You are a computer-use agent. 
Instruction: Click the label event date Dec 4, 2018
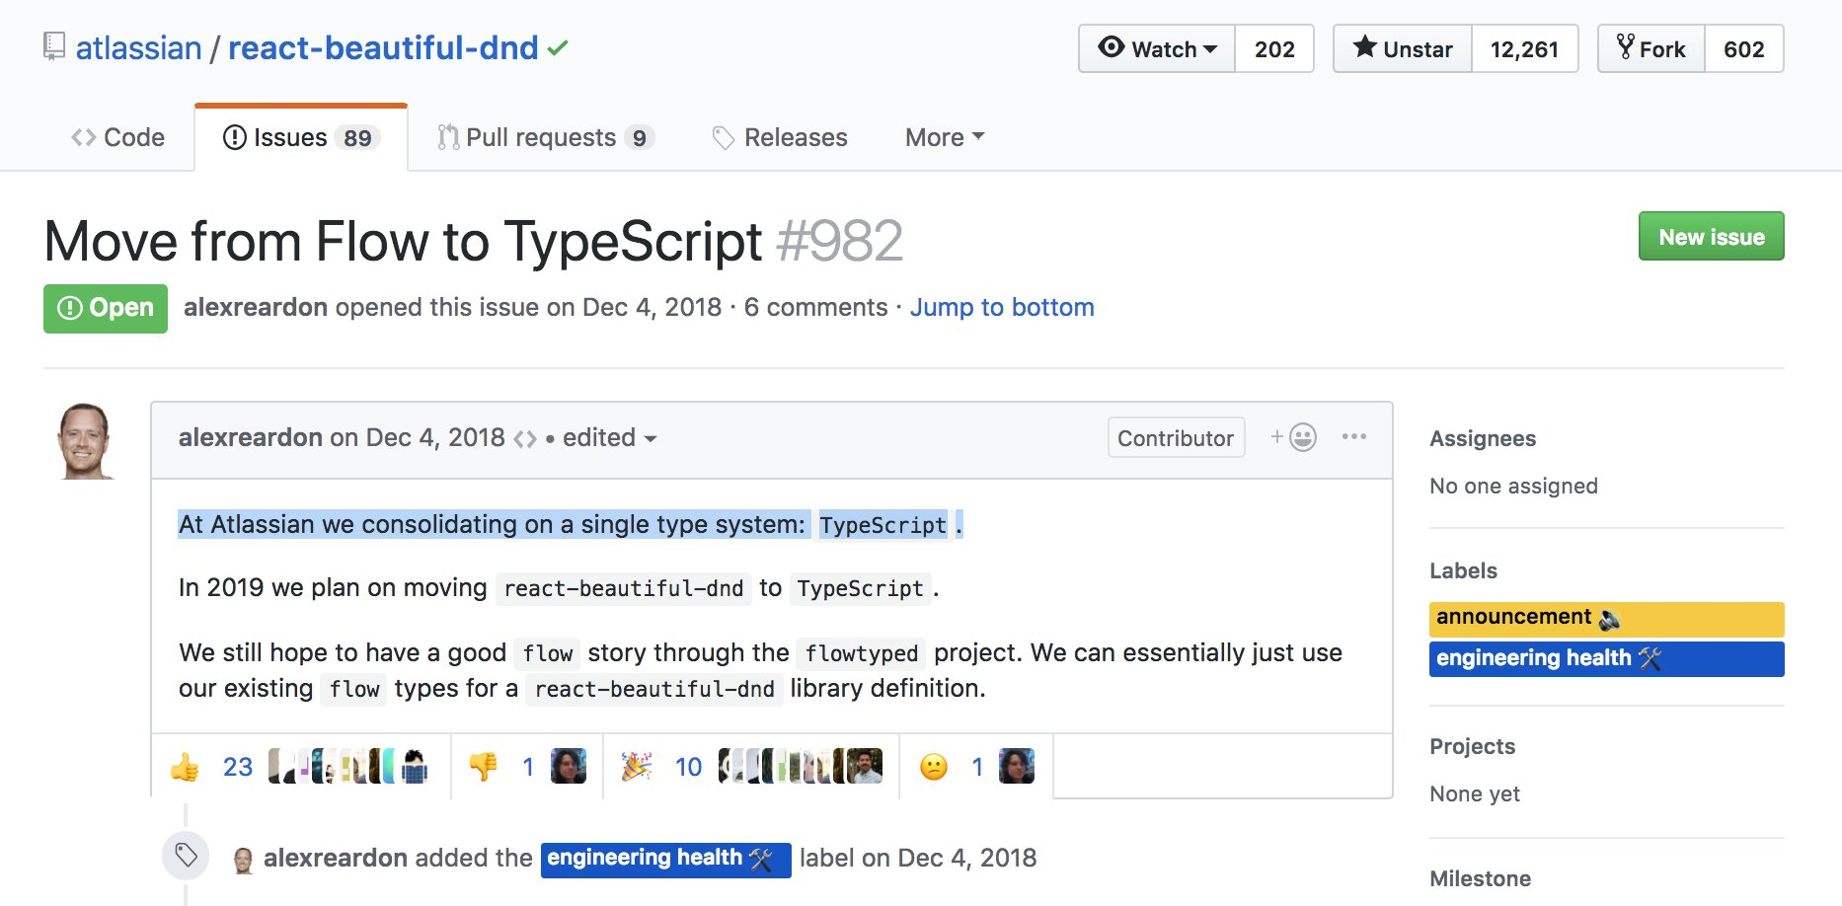point(967,858)
